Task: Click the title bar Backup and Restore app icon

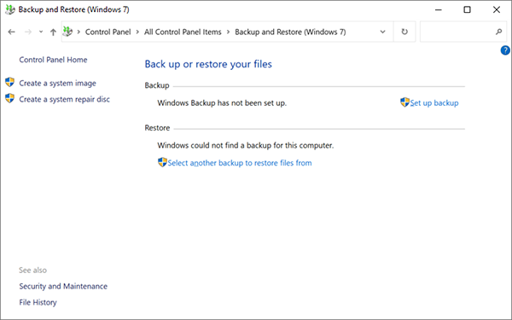Action: pos(9,9)
